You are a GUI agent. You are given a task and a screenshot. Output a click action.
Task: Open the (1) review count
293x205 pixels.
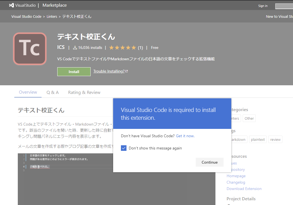pos(140,48)
